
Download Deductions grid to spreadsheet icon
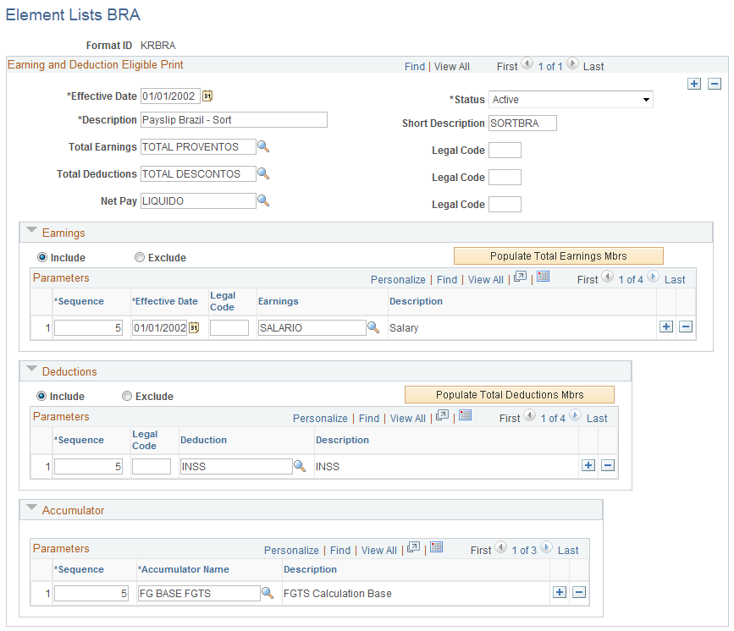coord(466,415)
